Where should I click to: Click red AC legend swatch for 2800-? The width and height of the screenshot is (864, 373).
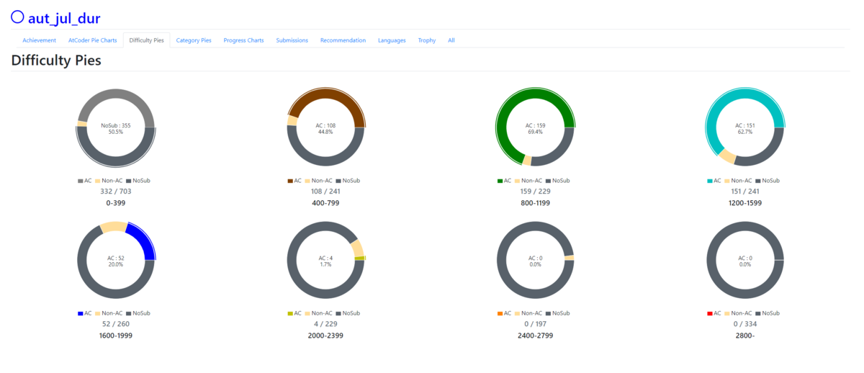pos(710,313)
